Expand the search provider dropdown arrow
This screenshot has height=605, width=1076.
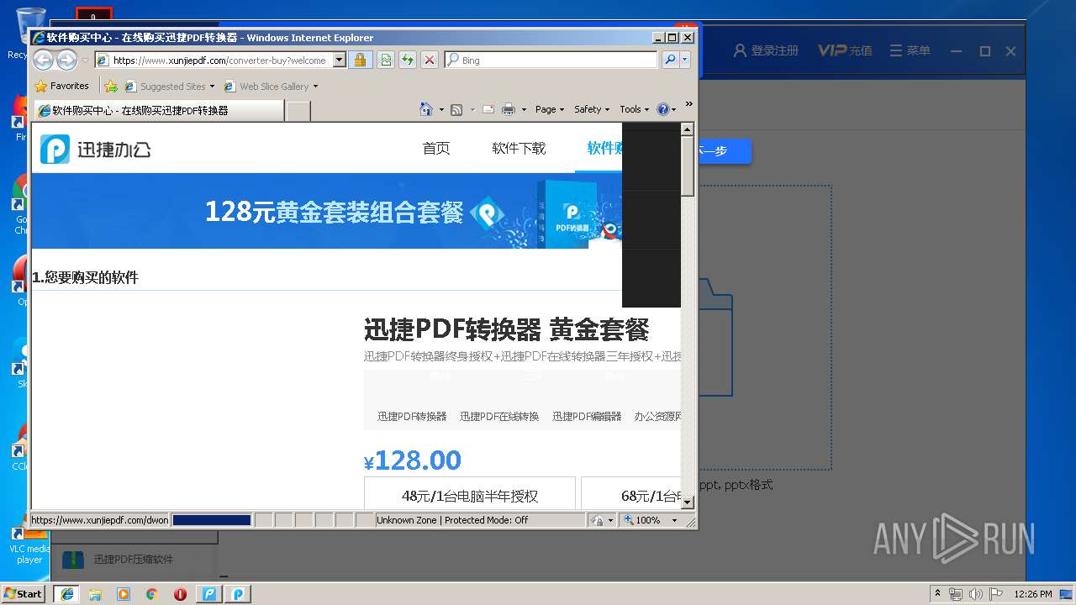pos(685,60)
